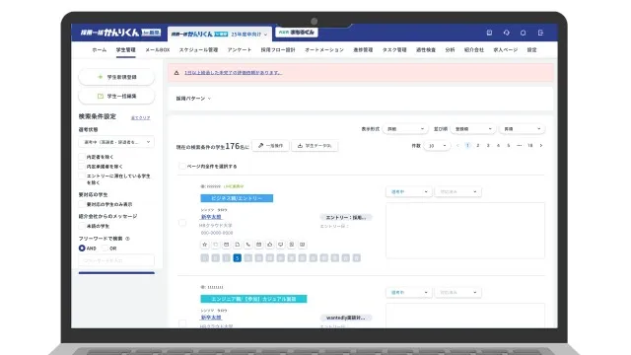Screen dimensions: 631x355
Task: Click 学生データDL button
Action: tap(315, 146)
